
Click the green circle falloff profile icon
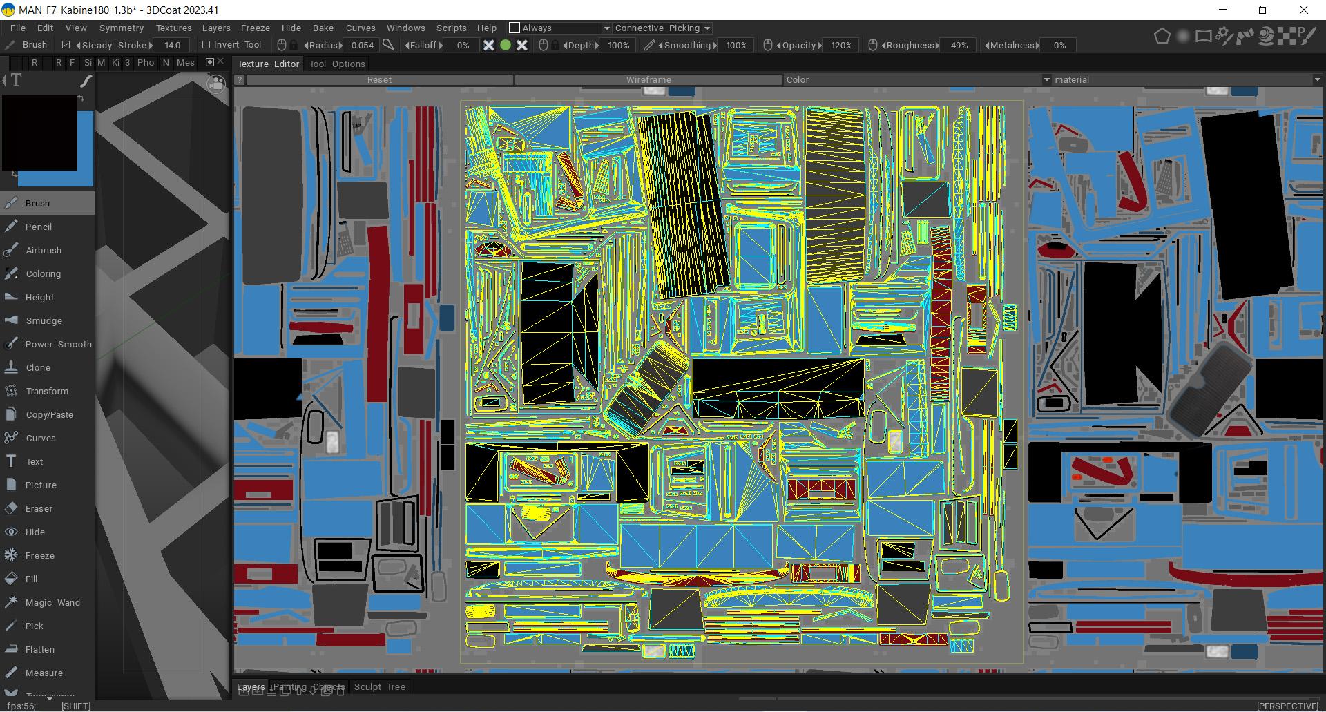point(506,45)
